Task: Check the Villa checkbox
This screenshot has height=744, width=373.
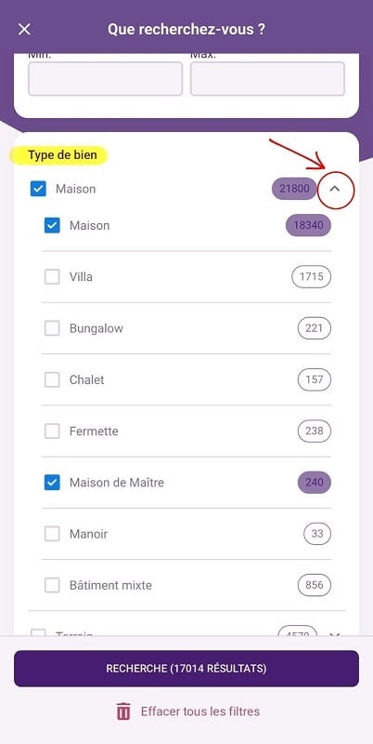Action: tap(52, 276)
